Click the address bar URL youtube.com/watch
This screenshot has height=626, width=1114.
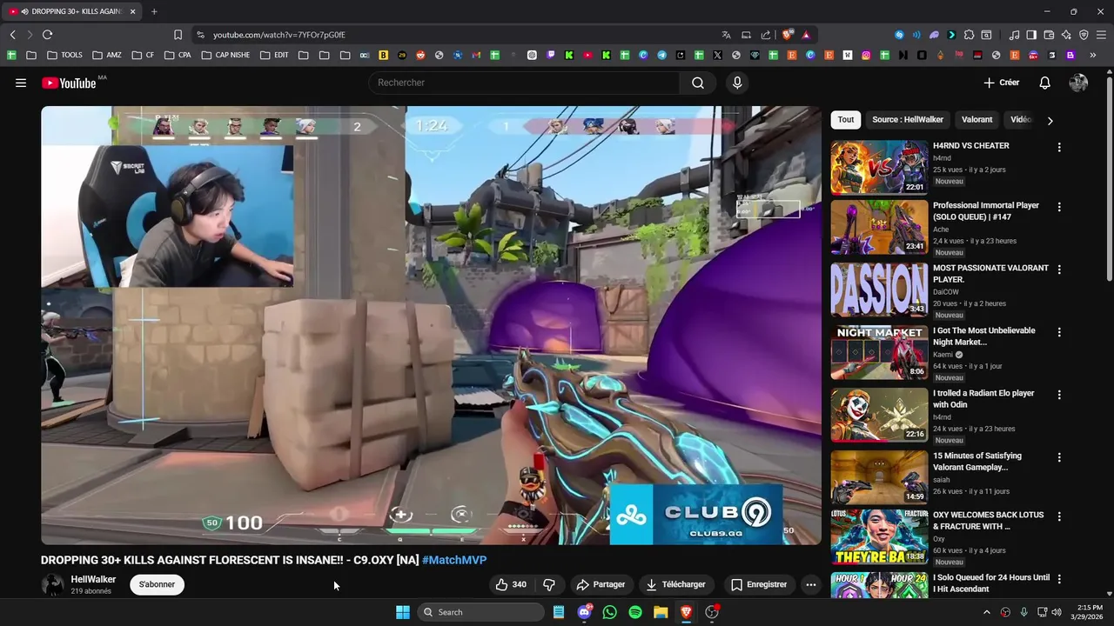(279, 35)
